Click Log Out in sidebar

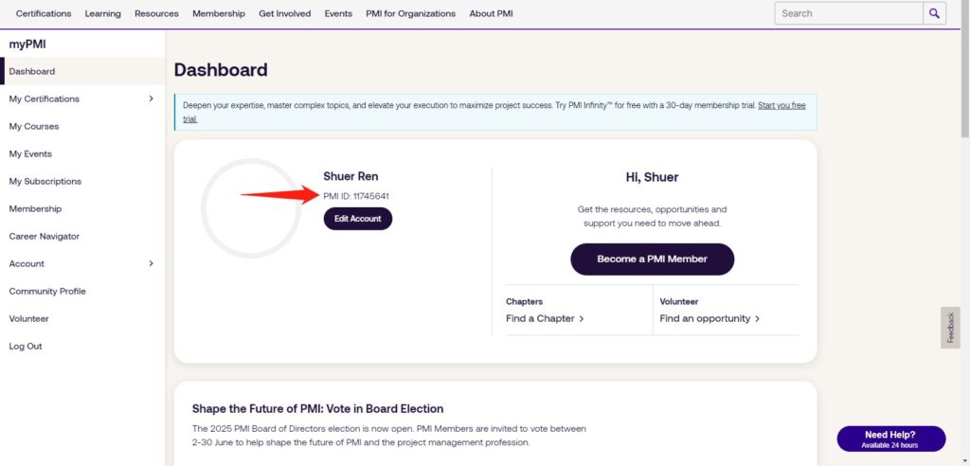(x=26, y=347)
